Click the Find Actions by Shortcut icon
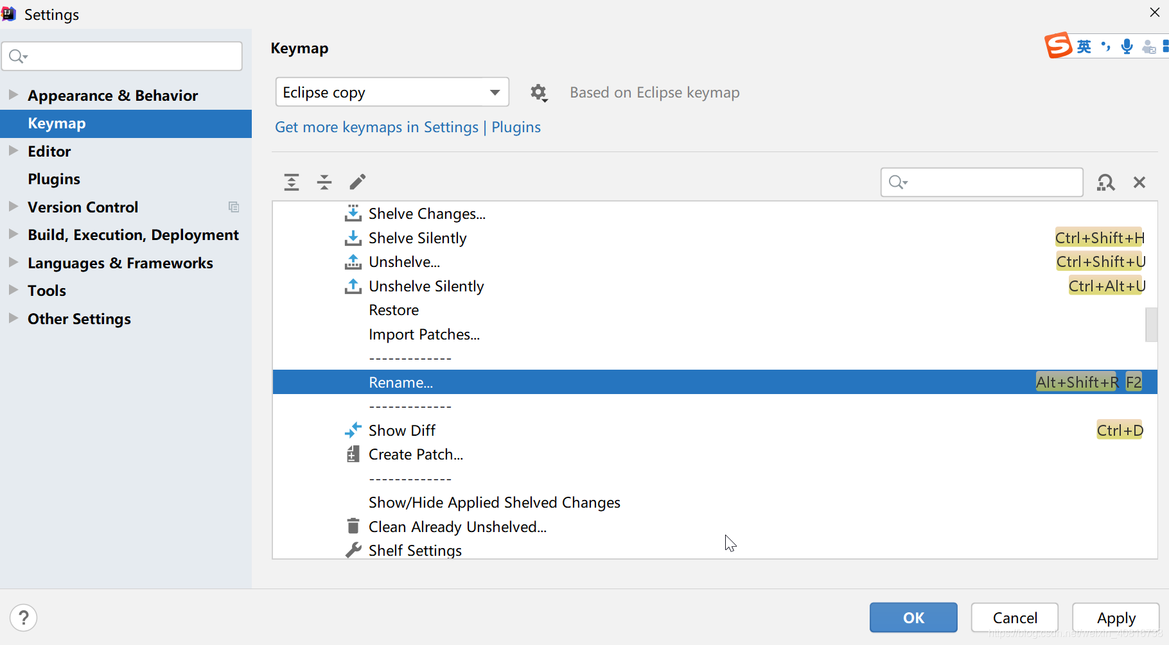The height and width of the screenshot is (645, 1169). click(1105, 183)
